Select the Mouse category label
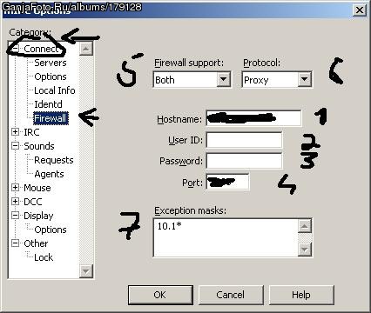Screen dimensions: 371x313 [x=37, y=188]
